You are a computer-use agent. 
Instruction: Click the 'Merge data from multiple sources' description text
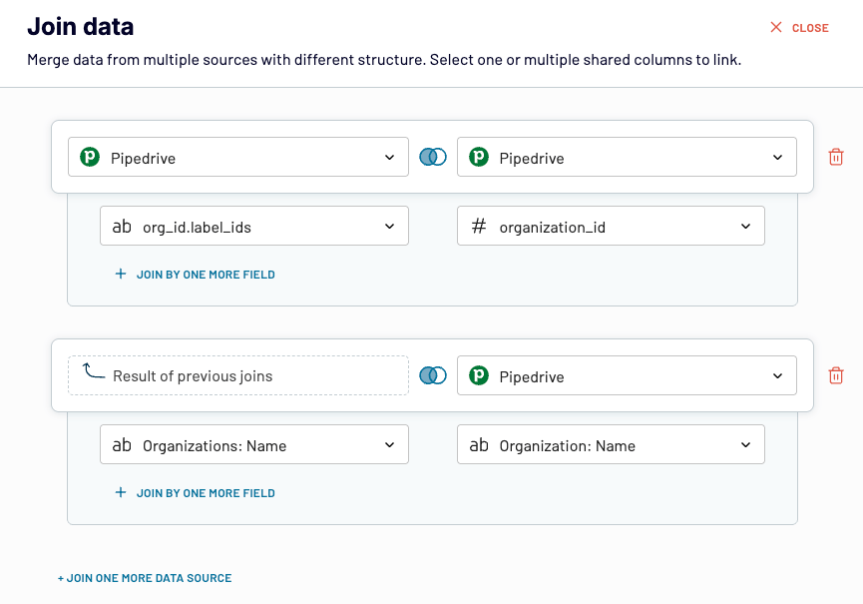click(384, 60)
